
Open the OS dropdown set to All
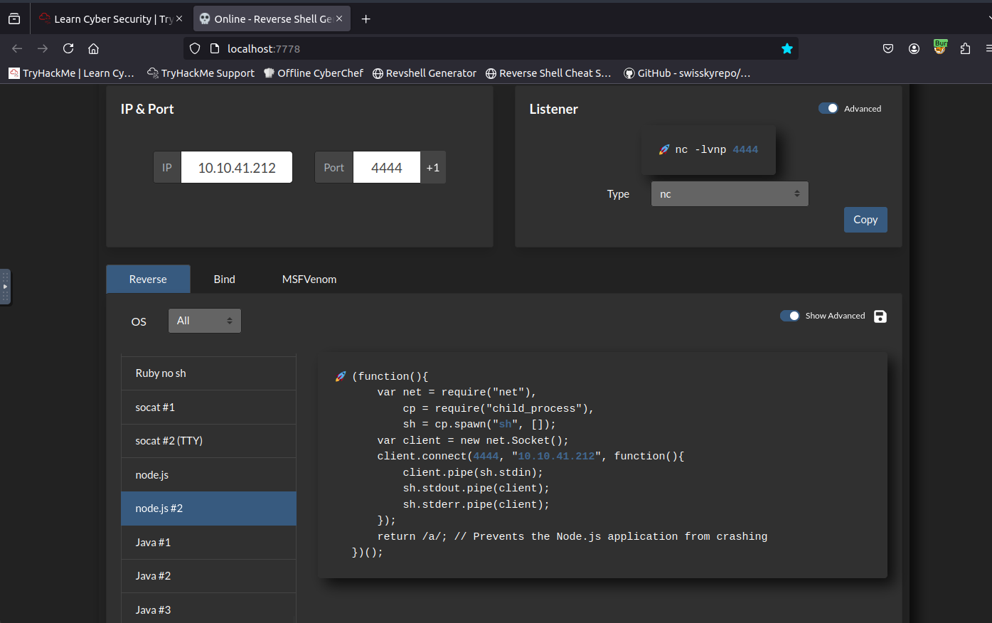coord(205,321)
